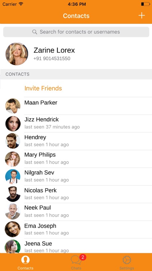Open Zarine Lorex profile name
The image size is (152, 271).
coord(54,50)
